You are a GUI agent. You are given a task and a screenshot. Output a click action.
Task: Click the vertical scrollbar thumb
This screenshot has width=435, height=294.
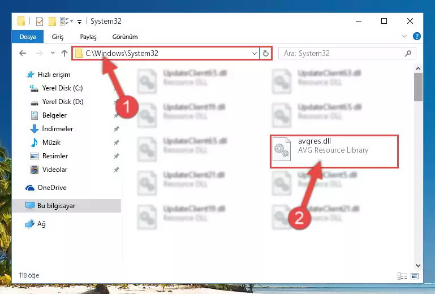point(419,87)
